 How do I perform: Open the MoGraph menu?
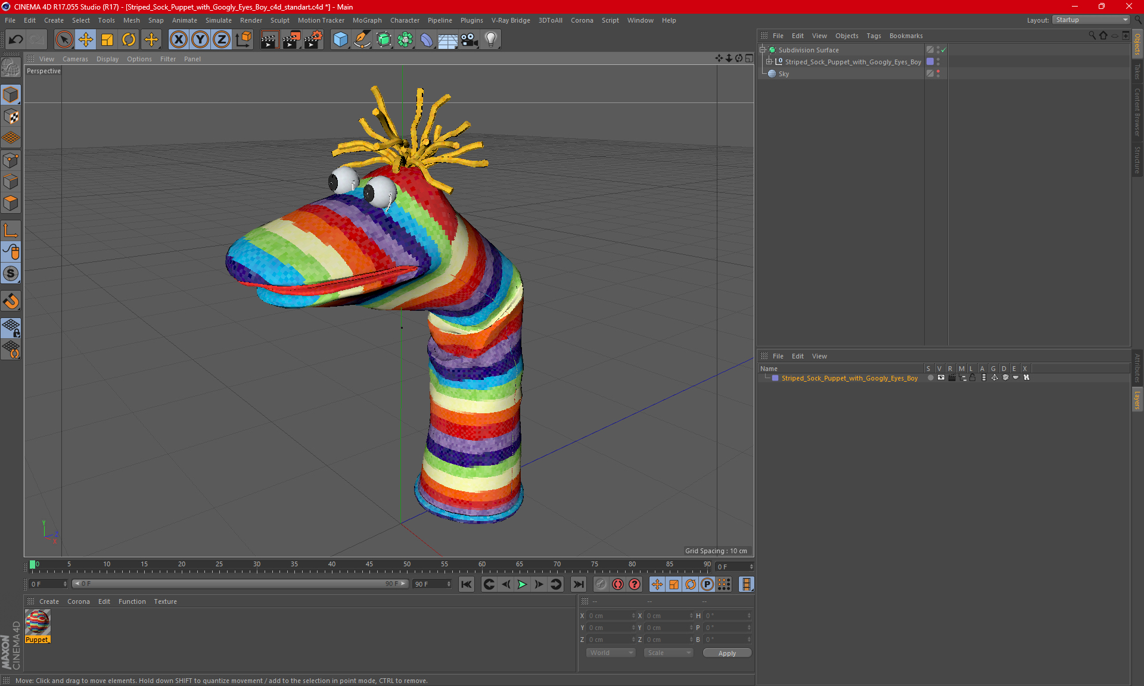(x=366, y=20)
